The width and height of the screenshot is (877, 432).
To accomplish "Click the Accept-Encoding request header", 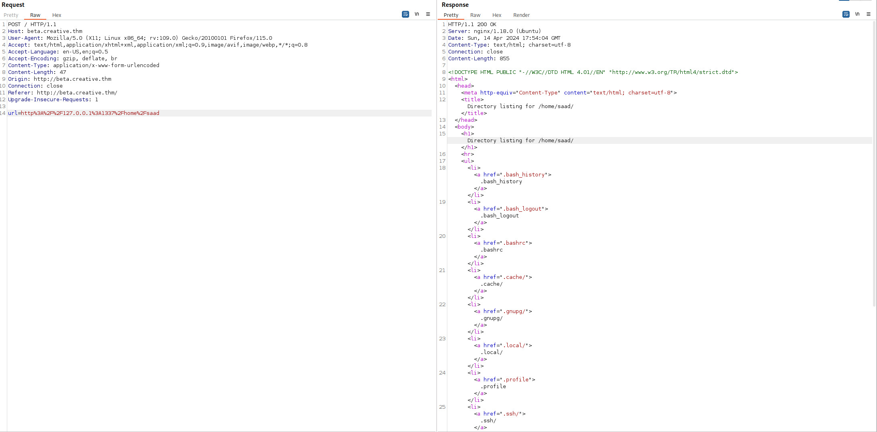I will click(x=63, y=59).
